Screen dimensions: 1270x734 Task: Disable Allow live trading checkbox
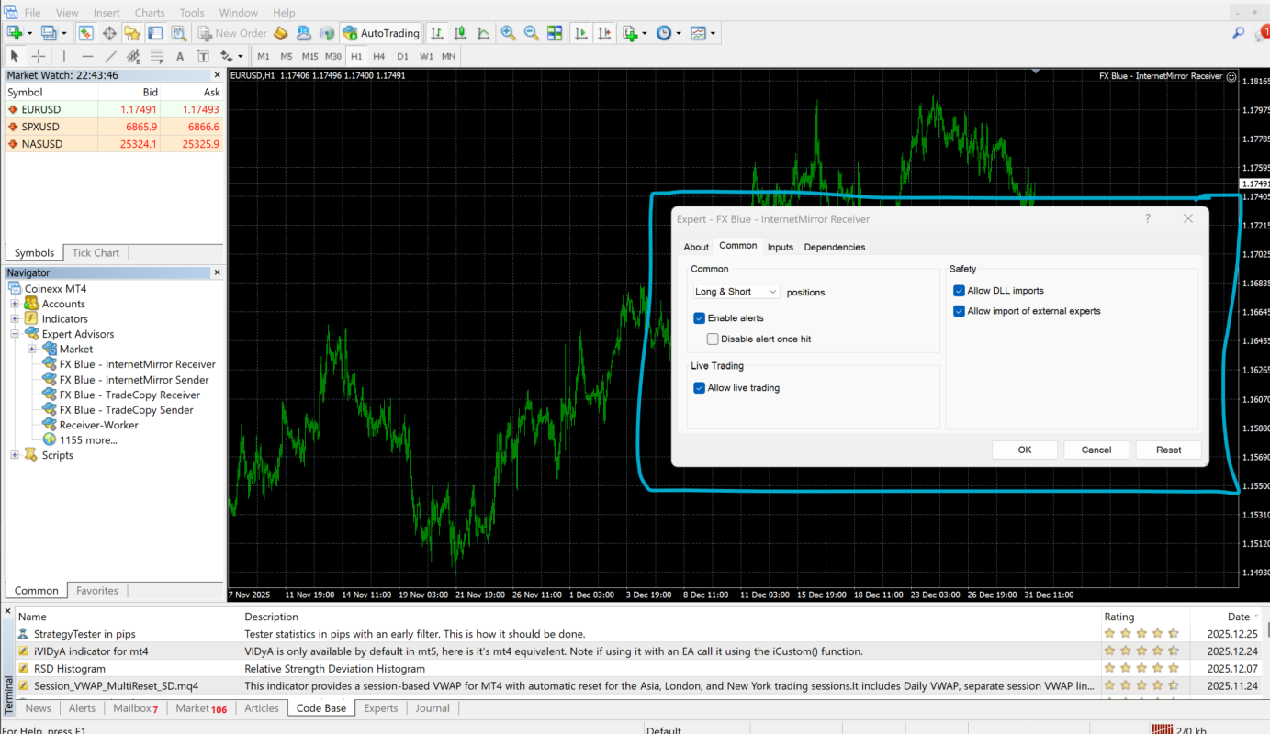pos(700,388)
